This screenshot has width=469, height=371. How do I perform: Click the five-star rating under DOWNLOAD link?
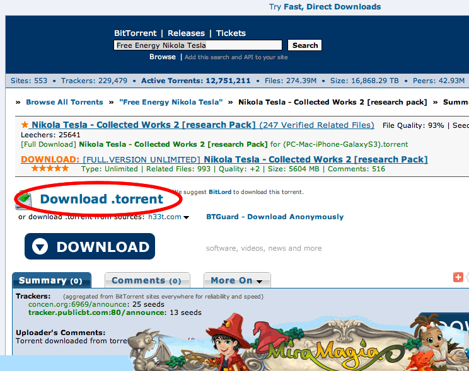pos(50,168)
